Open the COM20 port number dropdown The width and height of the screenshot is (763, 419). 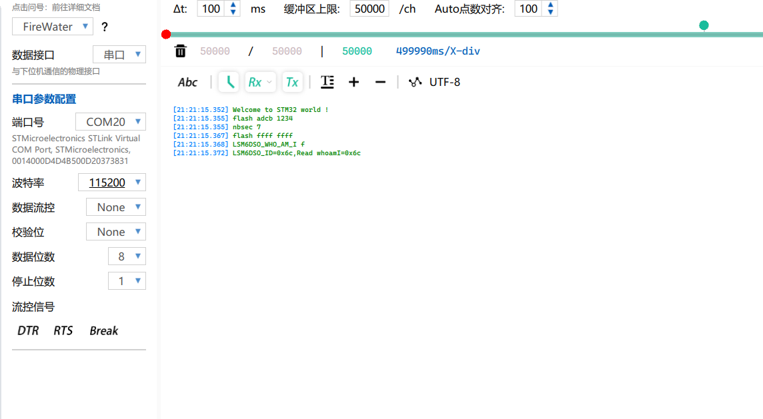point(111,122)
